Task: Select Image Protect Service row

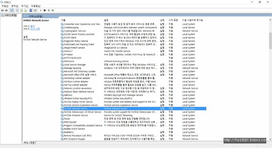Action: [133, 48]
